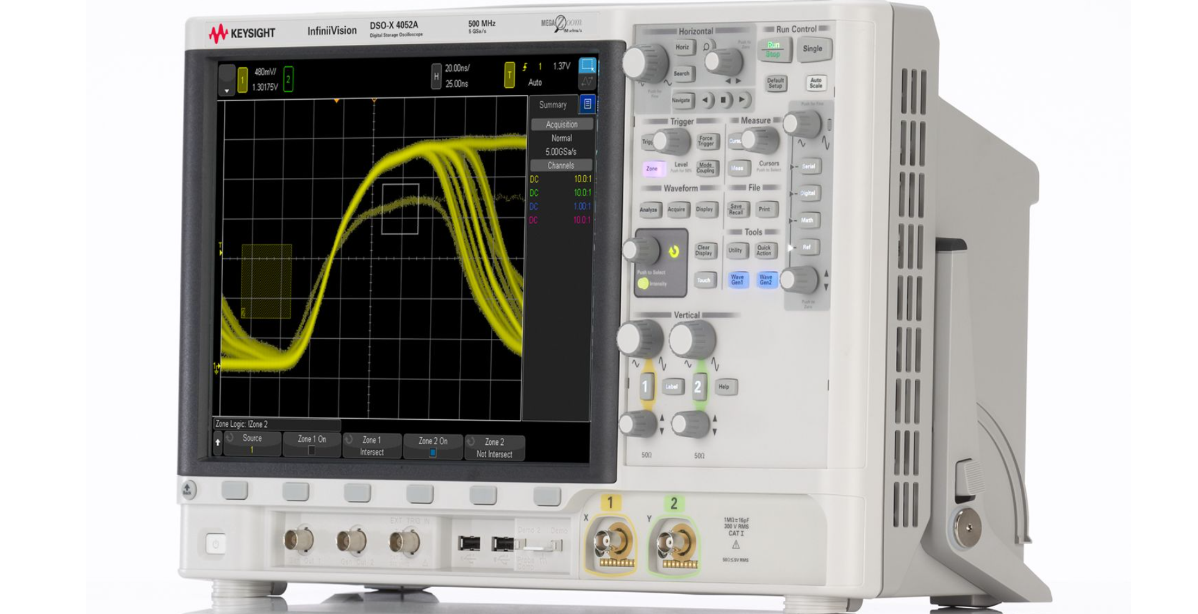Expand the Channels section in Summary panel
Viewport: 1198px width, 614px height.
(x=560, y=165)
